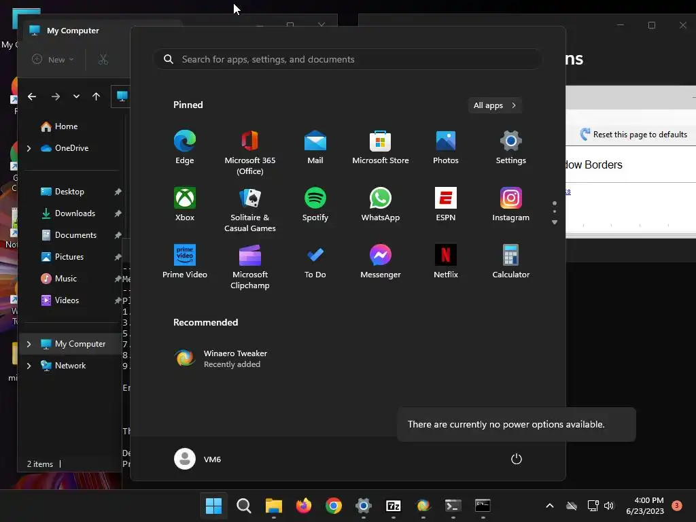Open the Mail app
696x522 pixels.
[x=315, y=147]
